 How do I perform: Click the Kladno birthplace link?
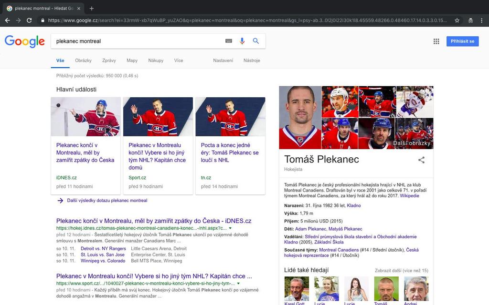[x=354, y=206]
